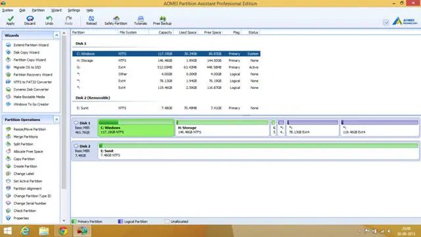The image size is (421, 237).
Task: Open Tutorials from toolbar
Action: point(140,20)
